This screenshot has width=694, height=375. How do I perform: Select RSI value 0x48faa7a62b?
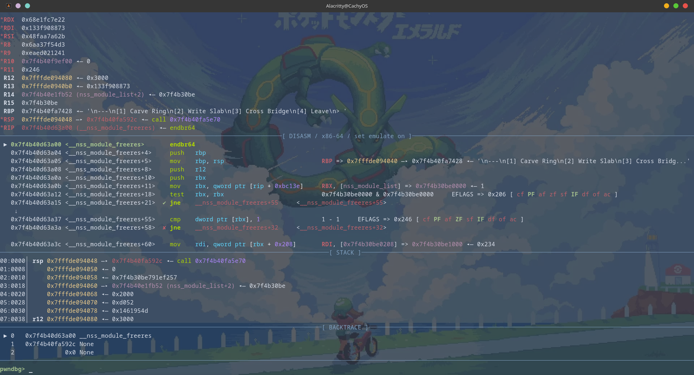[x=43, y=36]
